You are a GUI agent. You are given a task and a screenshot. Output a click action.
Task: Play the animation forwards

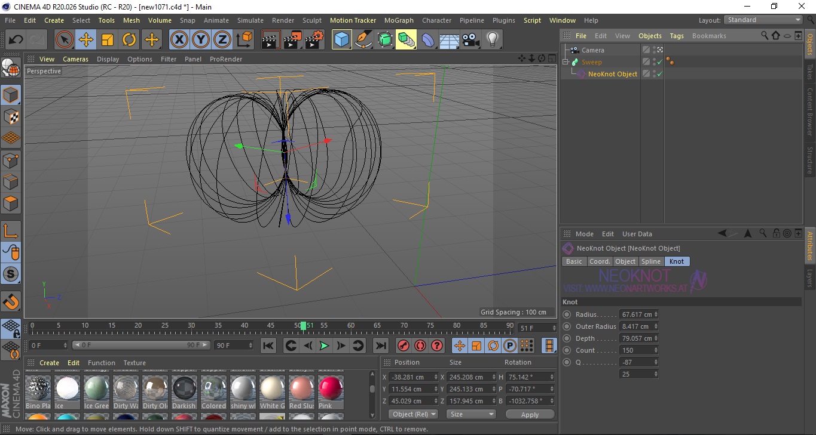(x=324, y=345)
